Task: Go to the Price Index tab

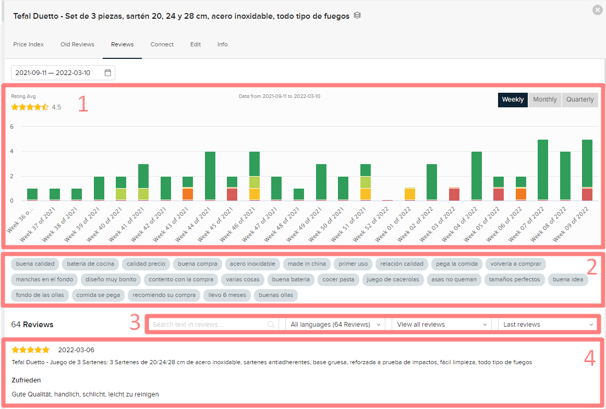Action: click(28, 45)
